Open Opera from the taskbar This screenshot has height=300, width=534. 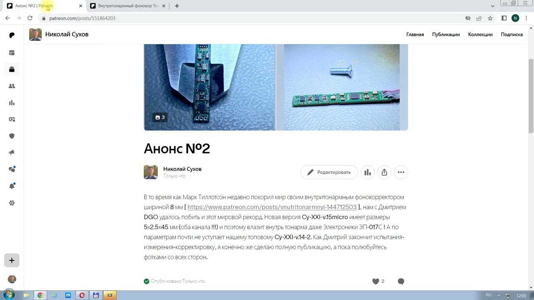tap(82, 295)
